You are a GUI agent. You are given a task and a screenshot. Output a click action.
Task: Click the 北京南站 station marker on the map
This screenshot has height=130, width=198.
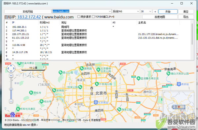pos(96,102)
